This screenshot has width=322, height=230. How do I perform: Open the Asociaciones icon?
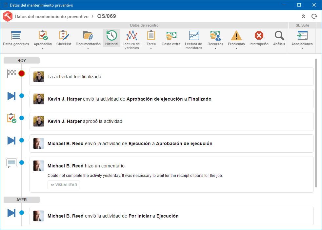tap(302, 35)
